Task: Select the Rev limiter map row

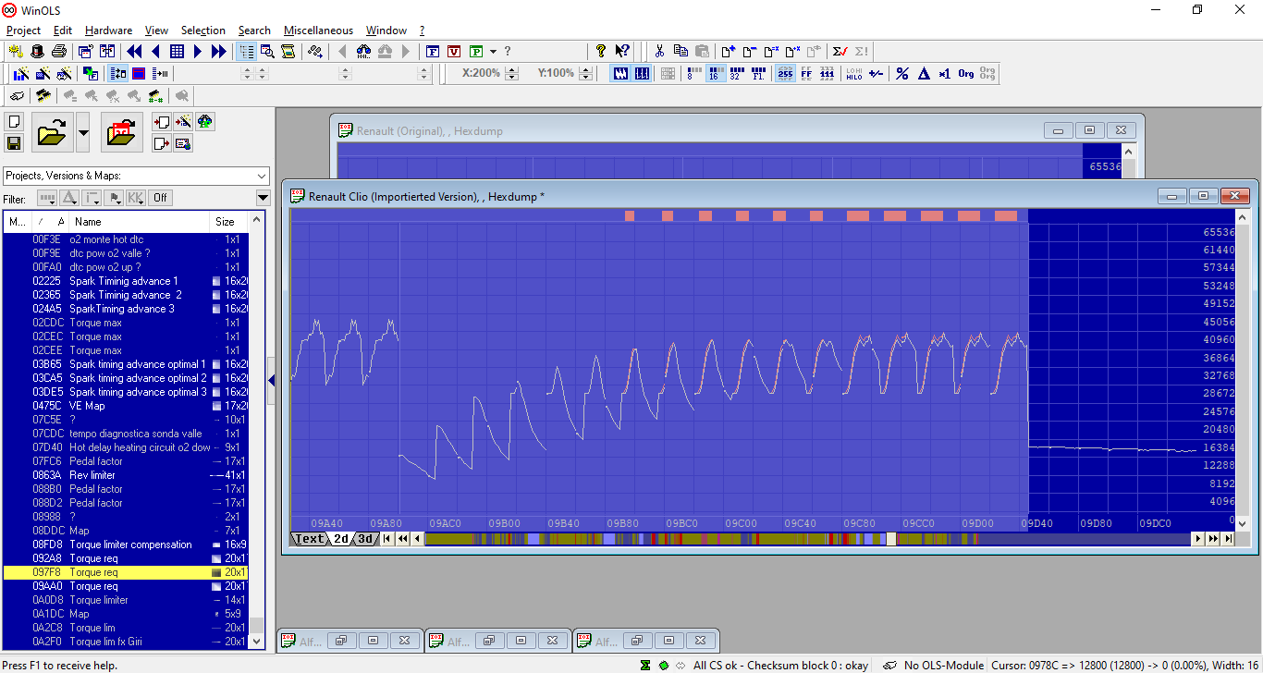Action: coord(127,475)
